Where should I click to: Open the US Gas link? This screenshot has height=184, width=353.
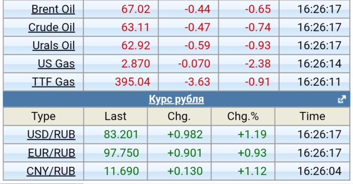click(56, 64)
